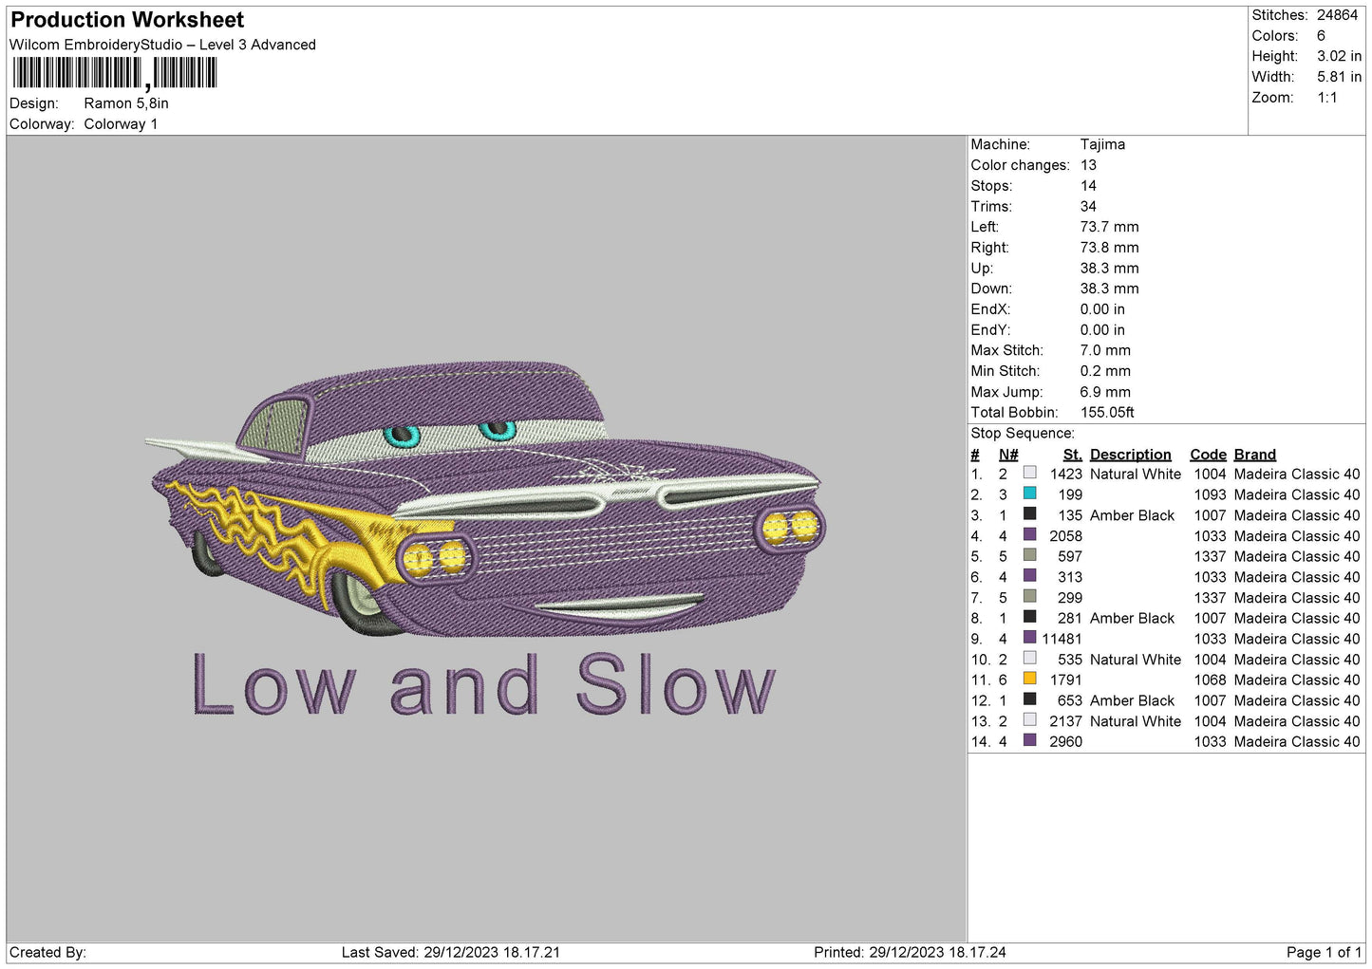The width and height of the screenshot is (1372, 969).
Task: Select the "Colorway 1" value
Action: coord(121,124)
